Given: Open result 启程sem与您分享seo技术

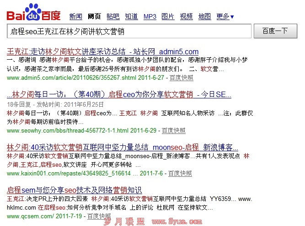Looking at the screenshot, I should coord(75,190).
